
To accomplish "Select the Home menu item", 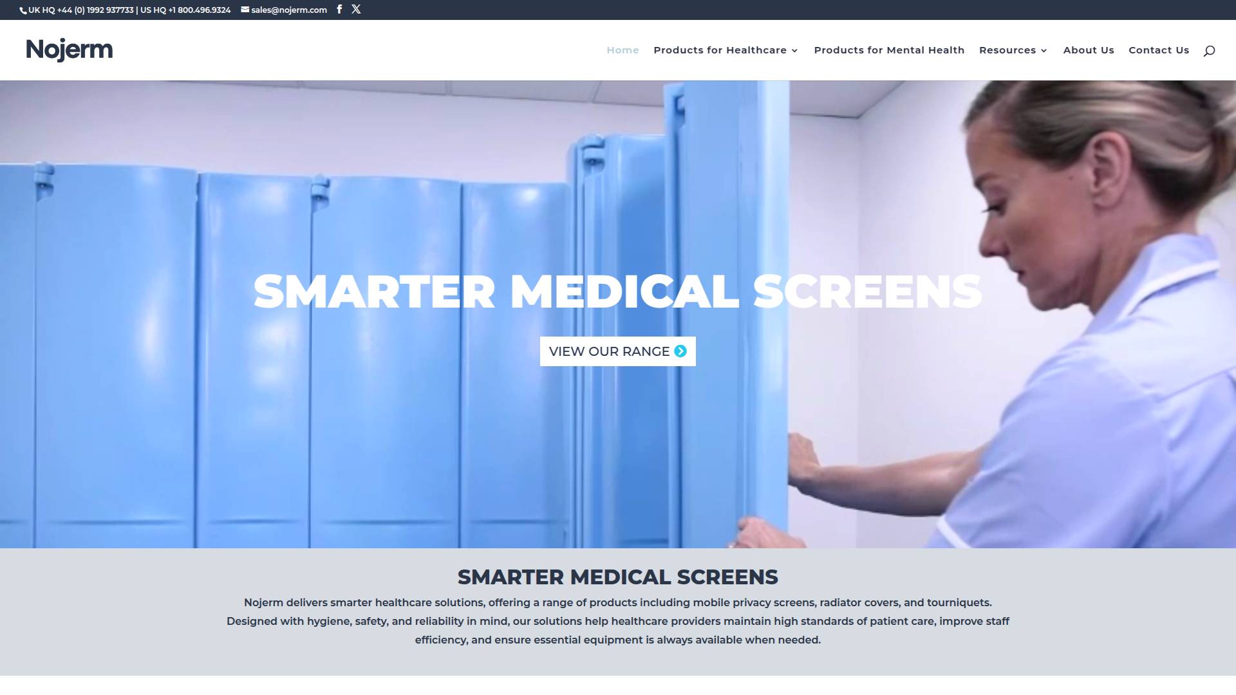I will pyautogui.click(x=623, y=50).
